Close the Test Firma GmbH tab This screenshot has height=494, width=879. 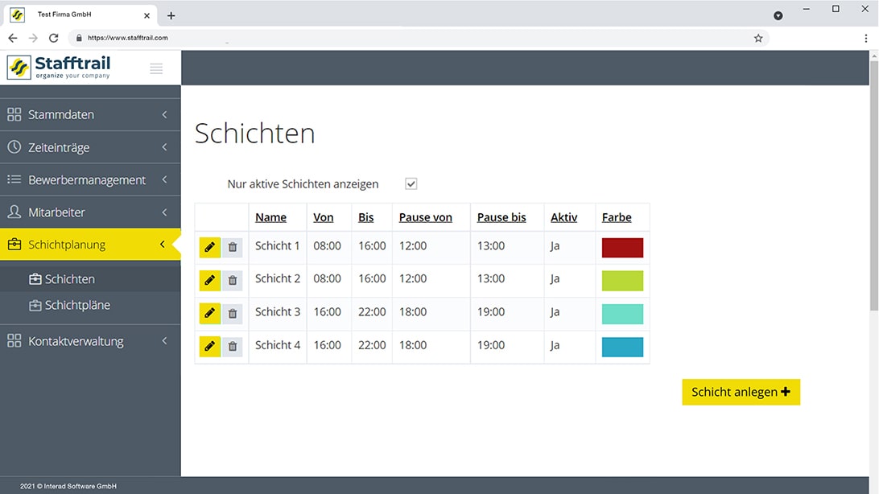146,15
